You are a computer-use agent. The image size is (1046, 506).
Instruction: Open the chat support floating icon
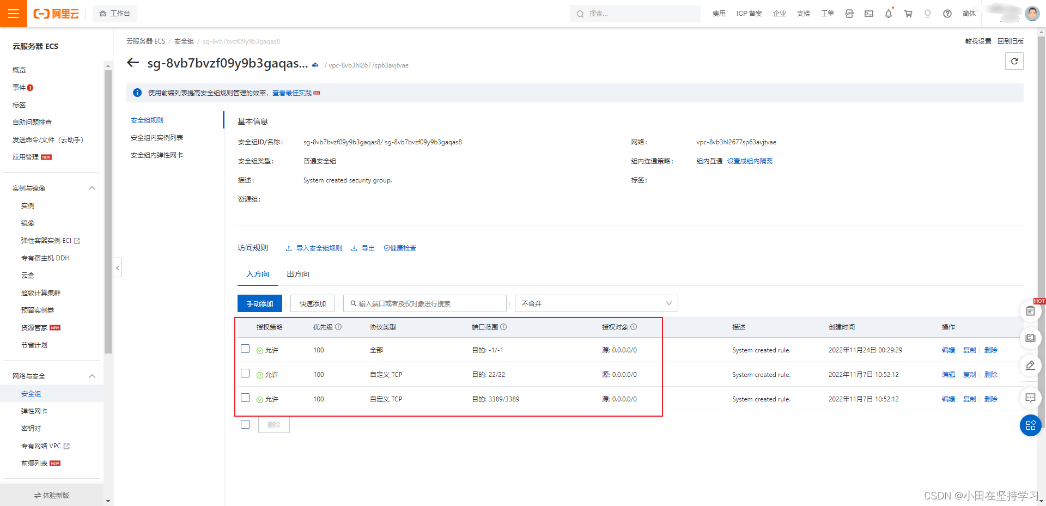(x=1030, y=398)
